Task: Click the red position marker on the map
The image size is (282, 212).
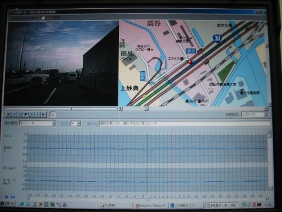Action: click(191, 62)
